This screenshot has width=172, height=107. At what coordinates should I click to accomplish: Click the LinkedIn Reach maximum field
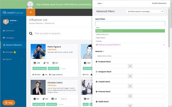[x=149, y=86]
